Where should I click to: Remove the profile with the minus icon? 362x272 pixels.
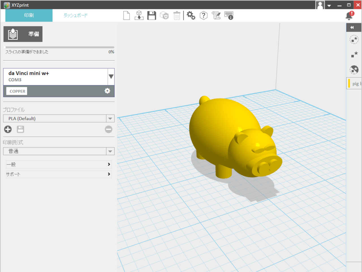[109, 129]
